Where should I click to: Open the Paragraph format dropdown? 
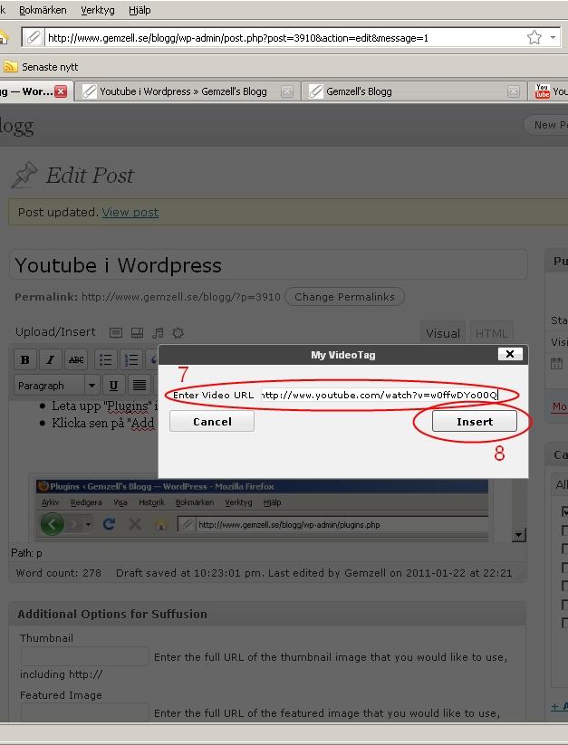click(56, 386)
